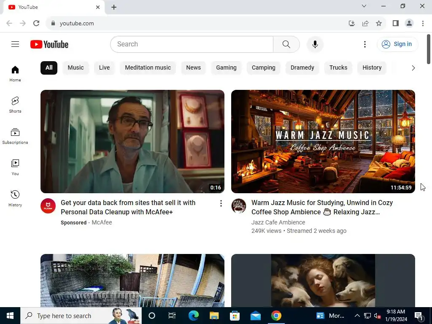Viewport: 432px width, 324px height.
Task: Click the search magnifier button
Action: pos(286,44)
